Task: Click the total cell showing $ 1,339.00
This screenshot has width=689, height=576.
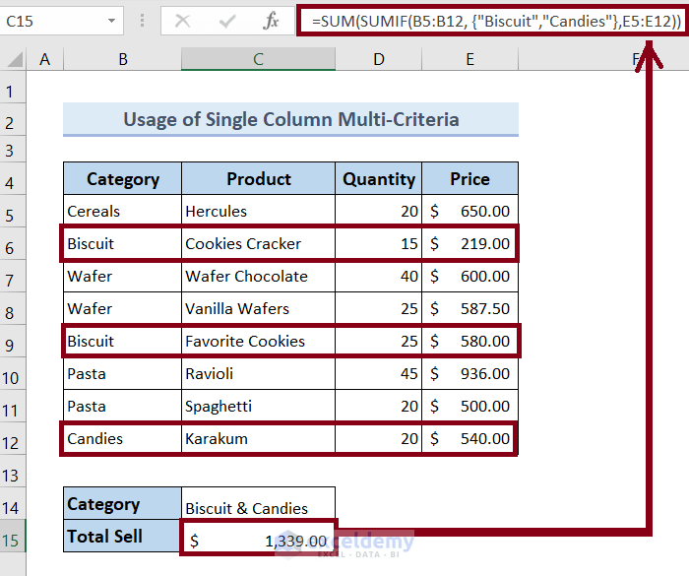Action: tap(258, 537)
